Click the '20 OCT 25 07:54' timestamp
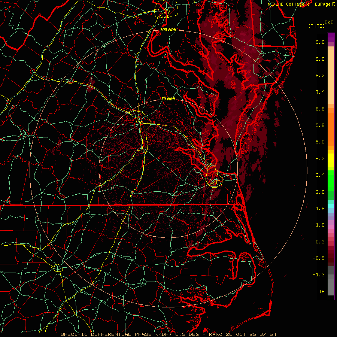 [251, 334]
